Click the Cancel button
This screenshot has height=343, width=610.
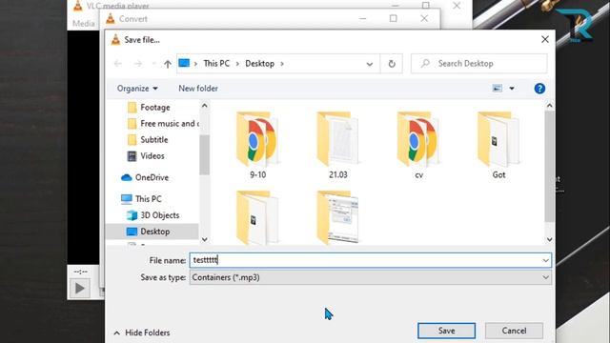tap(514, 331)
